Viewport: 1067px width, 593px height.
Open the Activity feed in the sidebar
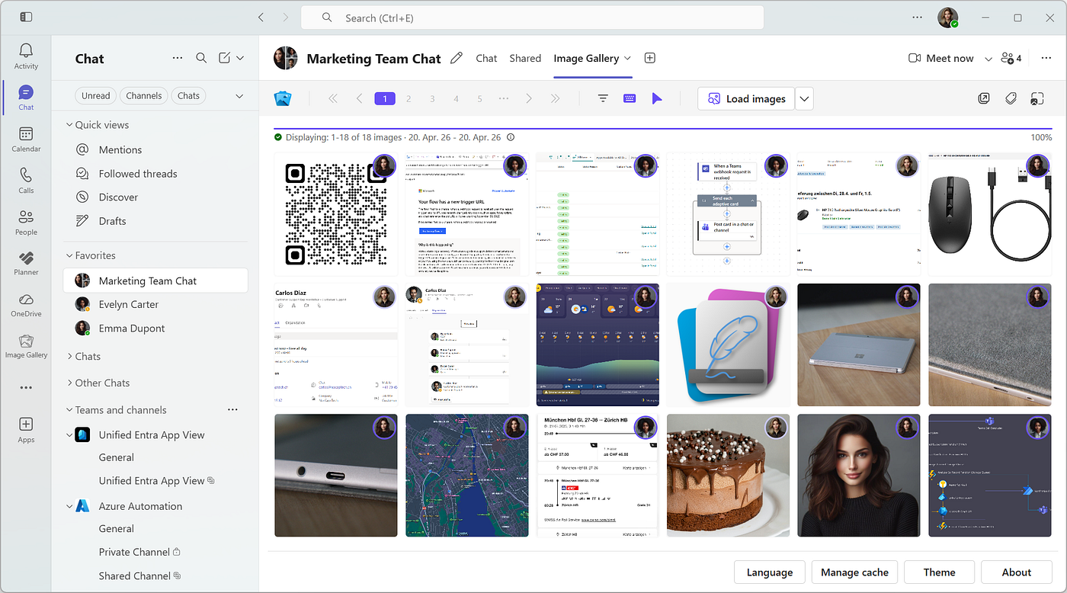(26, 56)
